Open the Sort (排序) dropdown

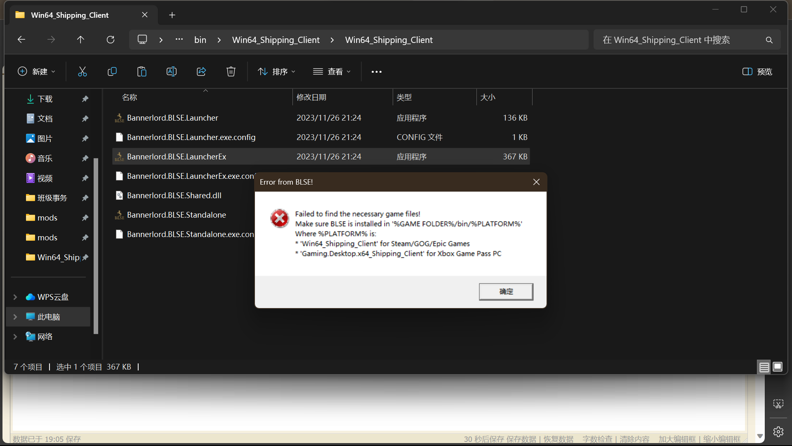(x=277, y=71)
